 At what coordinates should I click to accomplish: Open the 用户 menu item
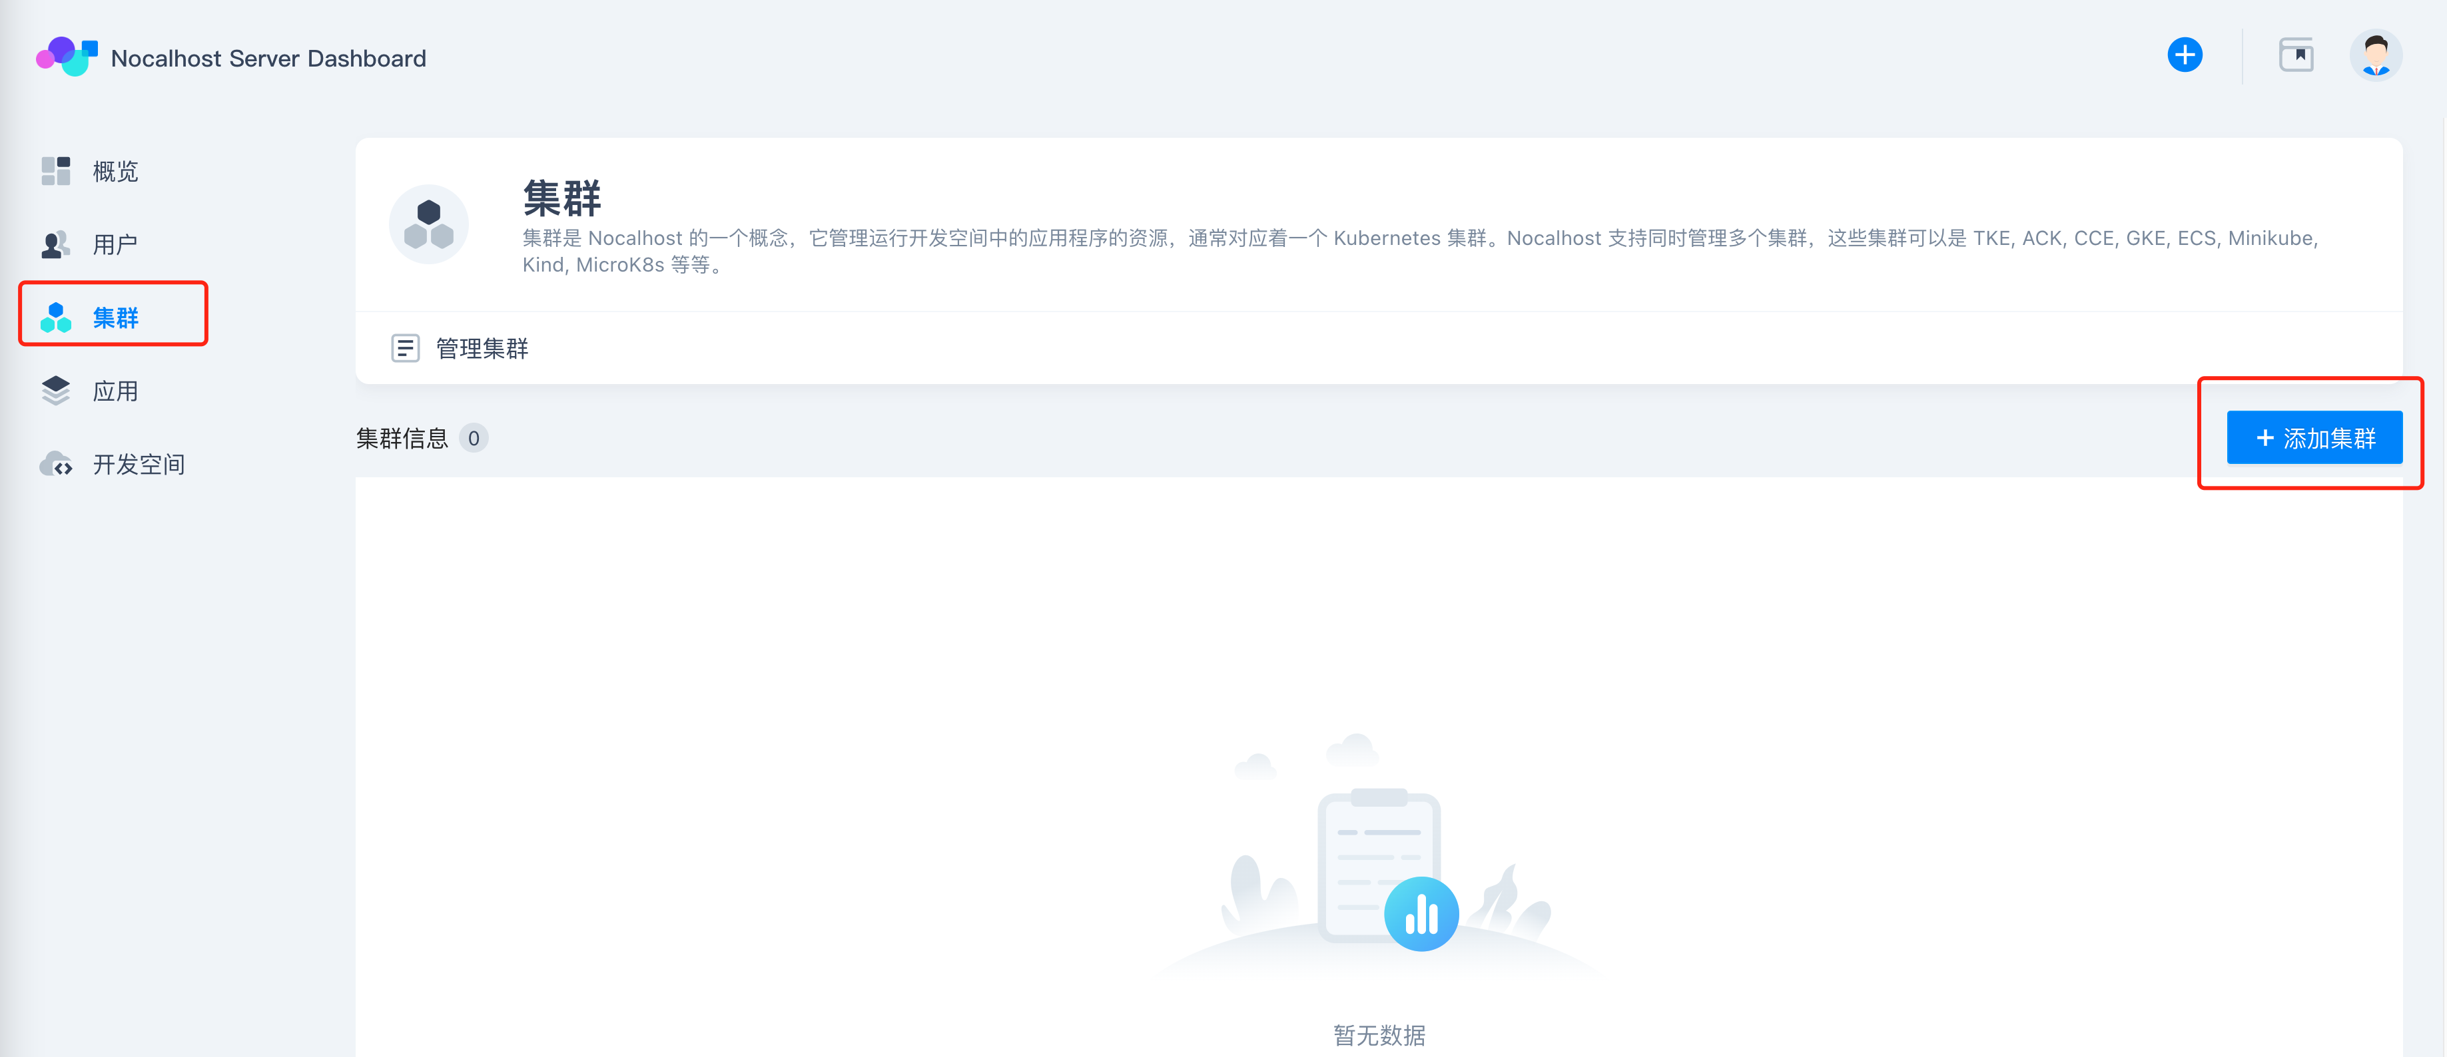pyautogui.click(x=115, y=244)
